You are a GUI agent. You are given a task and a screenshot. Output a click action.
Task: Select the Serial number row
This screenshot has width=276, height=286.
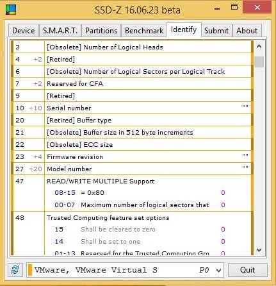tap(131, 108)
